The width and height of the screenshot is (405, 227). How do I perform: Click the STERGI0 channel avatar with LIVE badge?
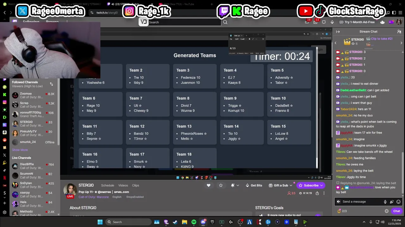click(x=70, y=190)
